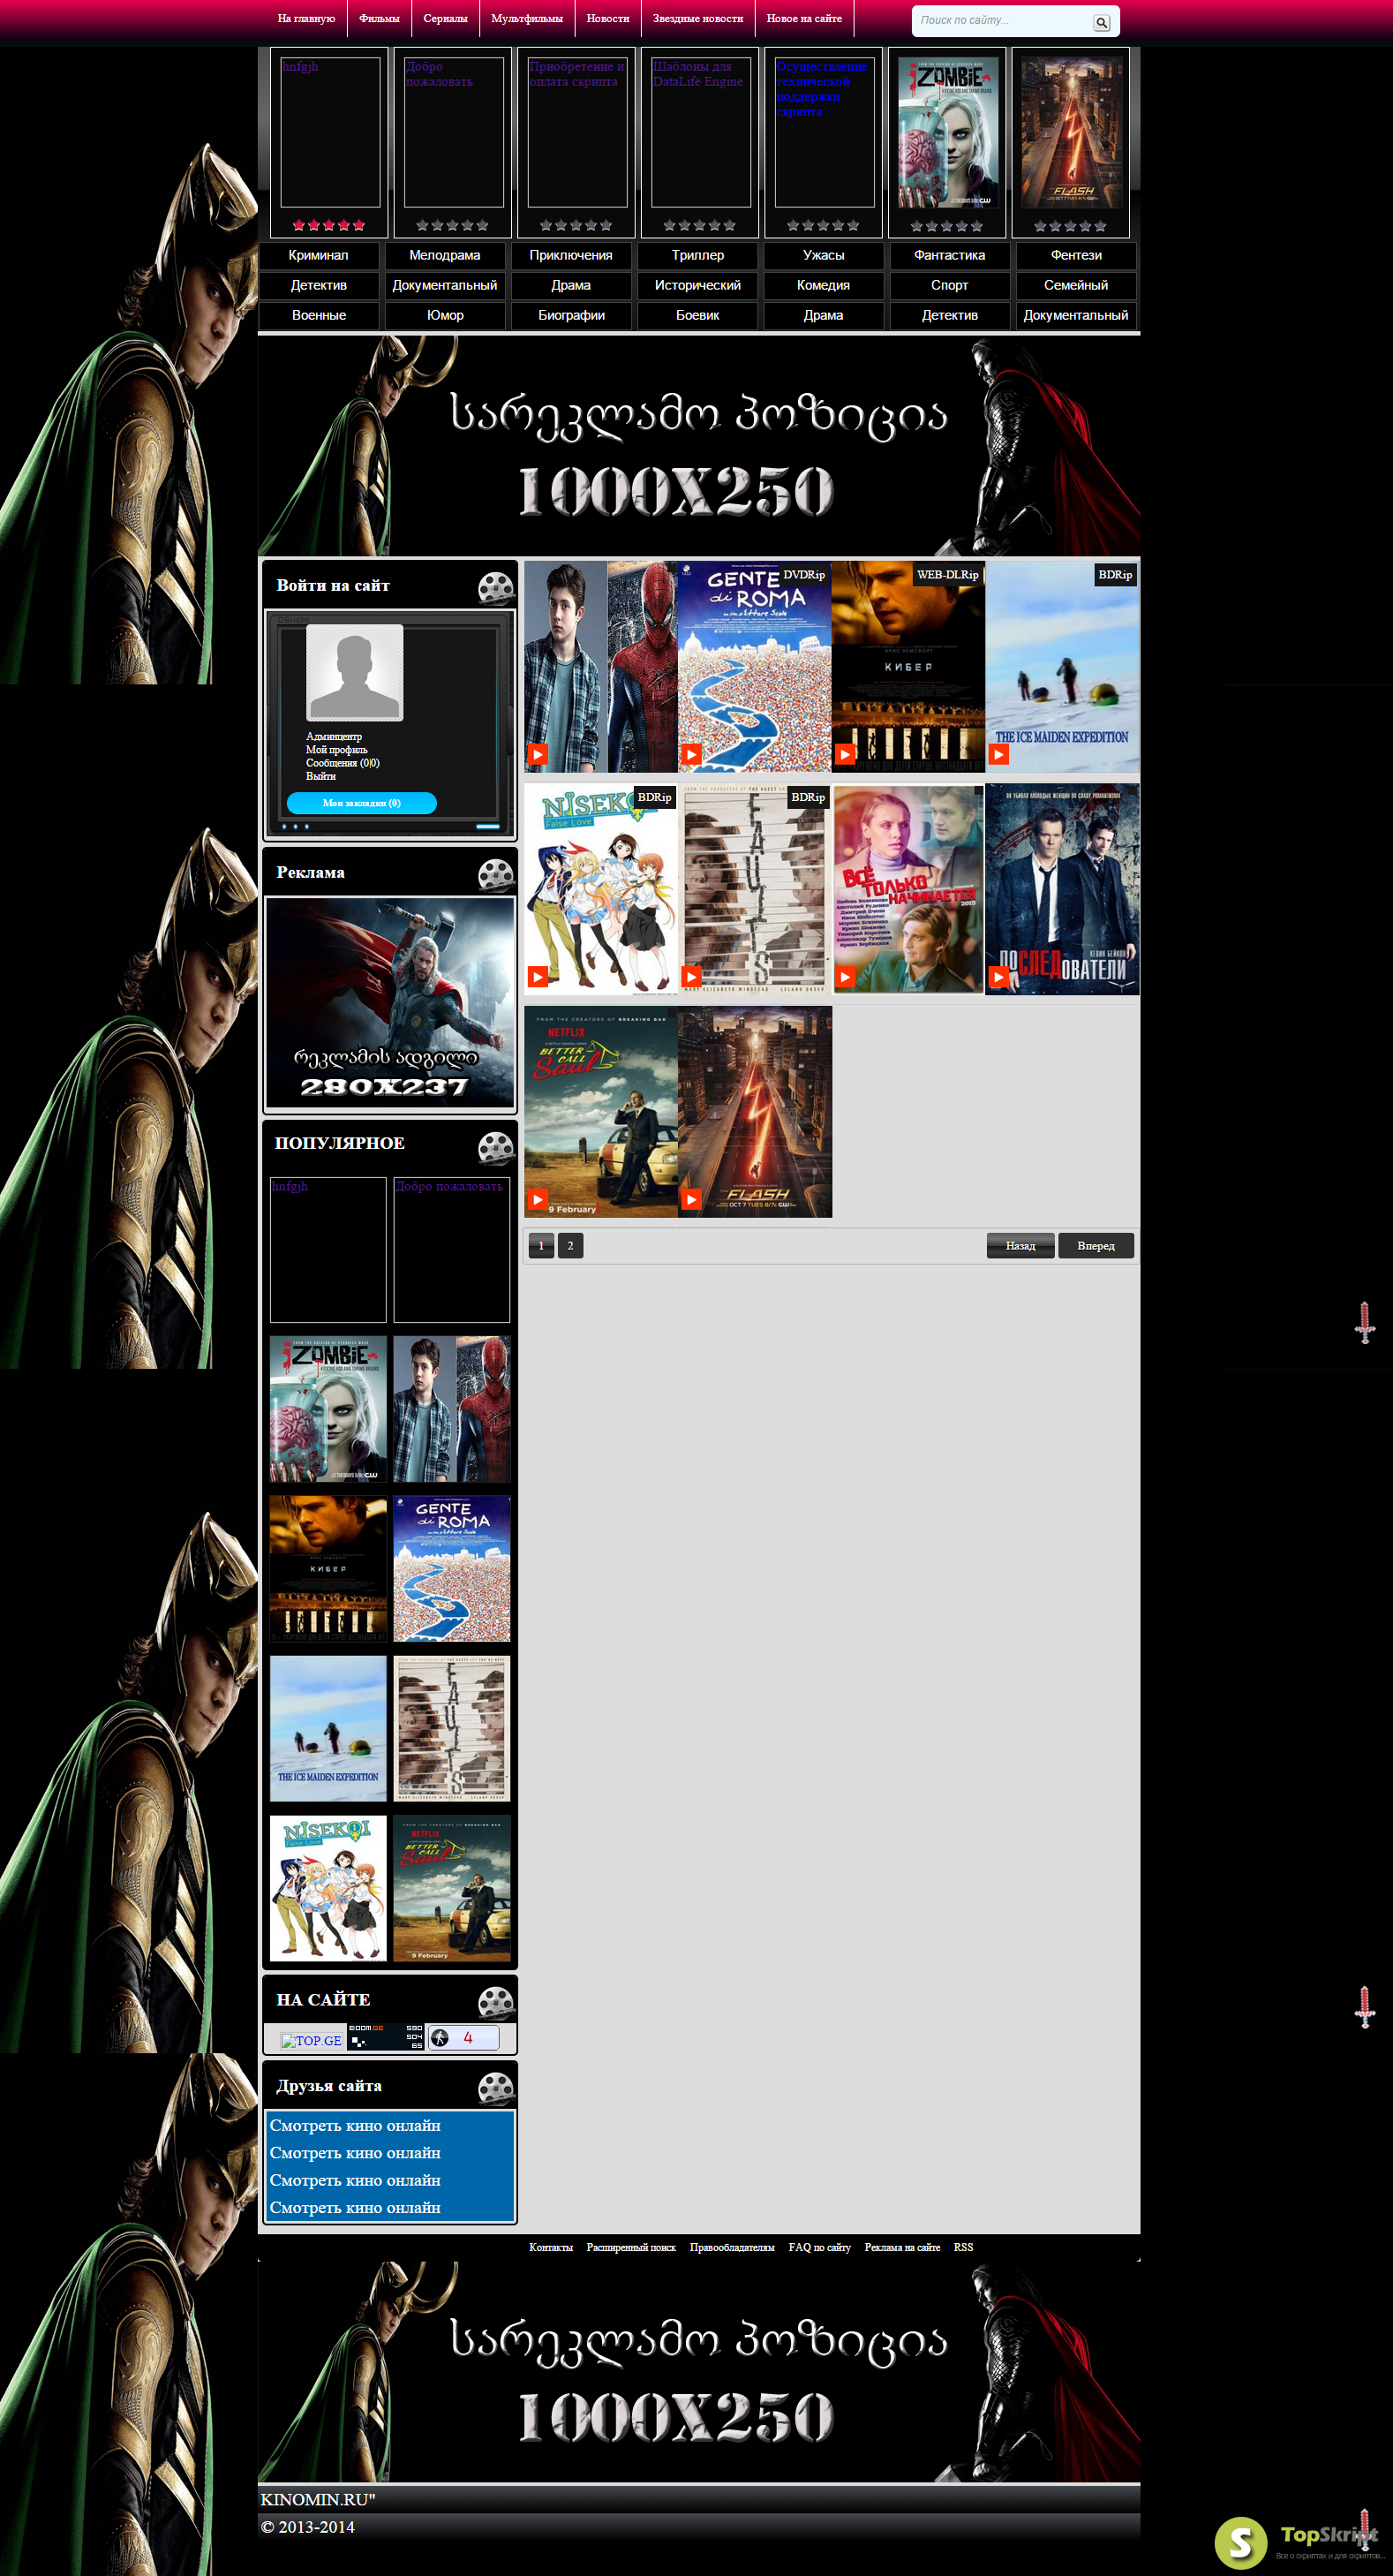Rate hnfgjh carousel item with stars

328,225
